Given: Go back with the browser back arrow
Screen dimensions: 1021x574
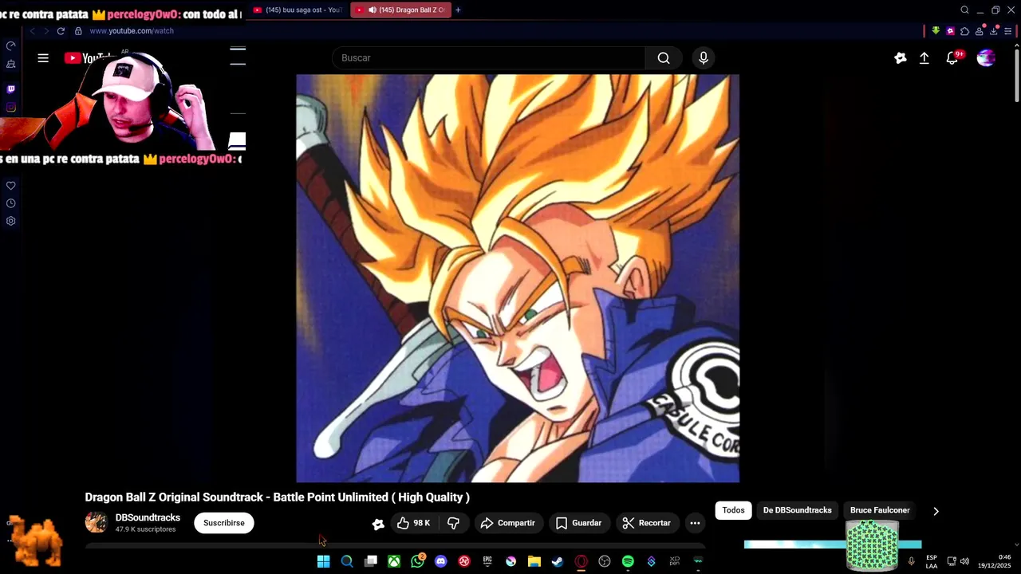Looking at the screenshot, I should pos(32,31).
